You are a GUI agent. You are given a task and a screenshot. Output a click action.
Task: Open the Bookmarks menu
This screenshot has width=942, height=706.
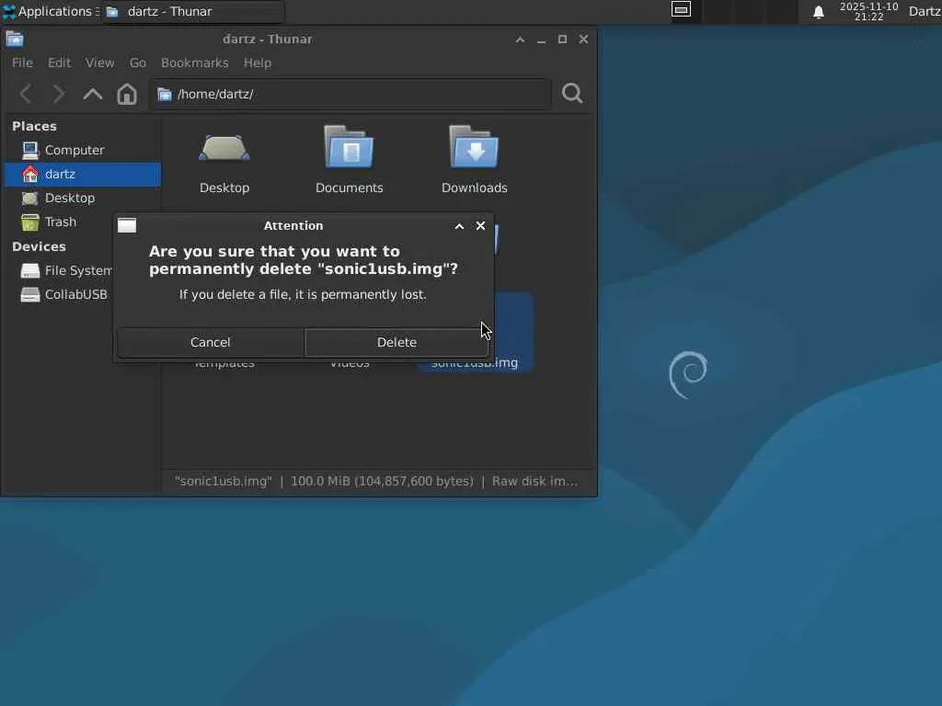[x=195, y=63]
